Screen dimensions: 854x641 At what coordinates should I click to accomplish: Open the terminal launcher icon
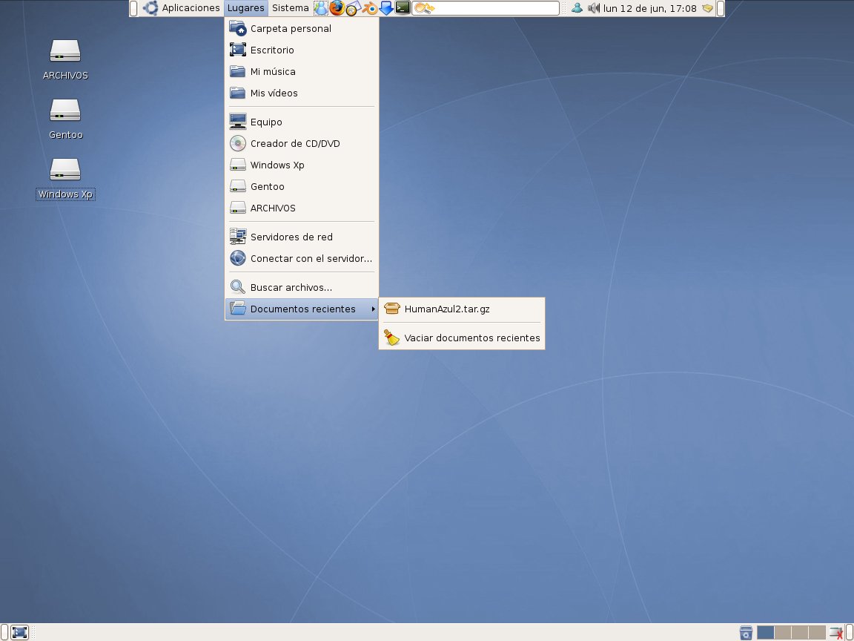point(403,8)
